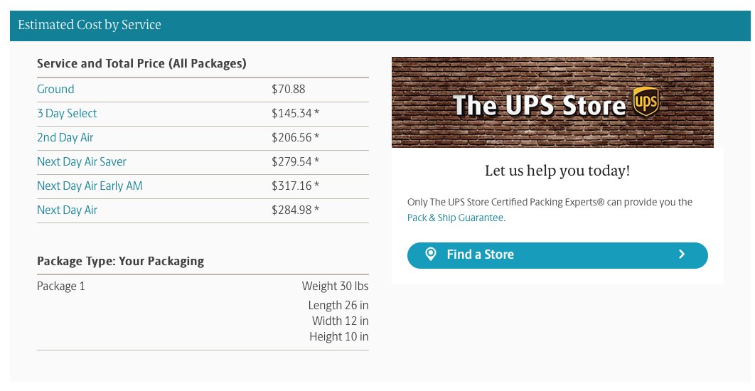
Task: Click the Package 1 row label
Action: click(x=60, y=286)
